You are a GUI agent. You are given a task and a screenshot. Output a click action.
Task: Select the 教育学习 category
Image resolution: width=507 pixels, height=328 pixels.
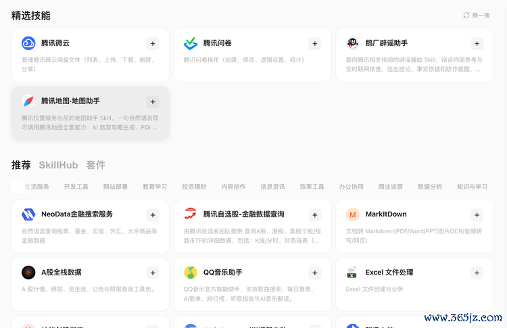[x=155, y=187]
